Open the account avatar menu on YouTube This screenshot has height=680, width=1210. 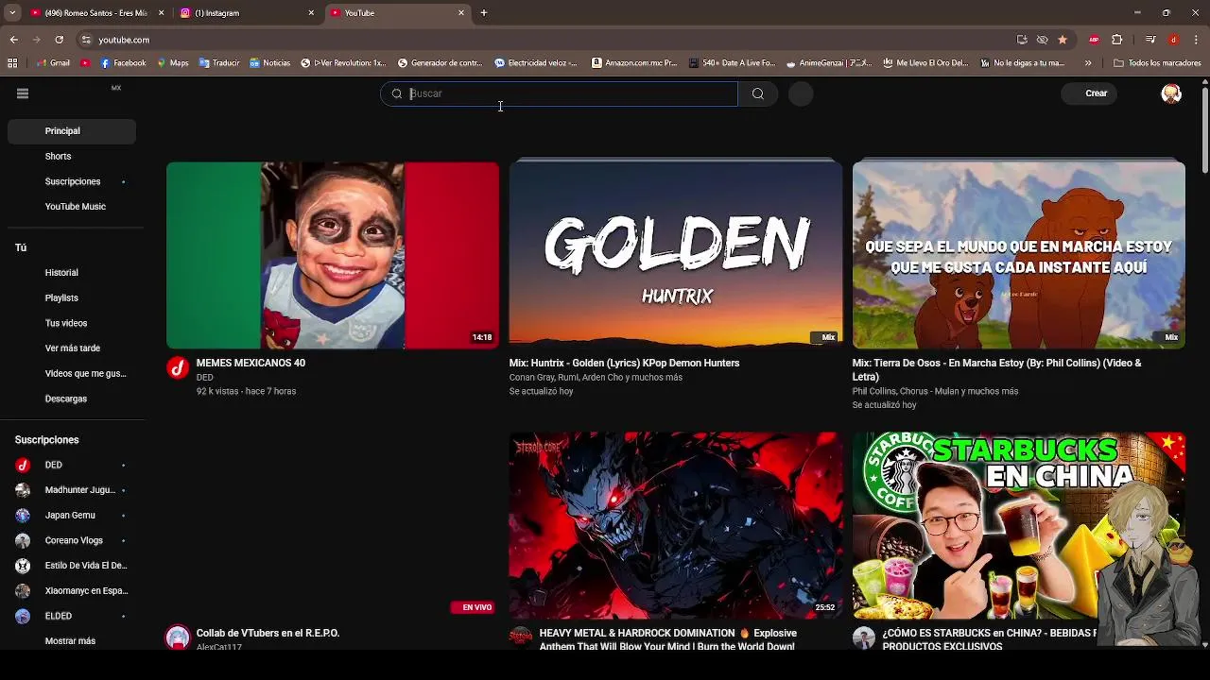click(1171, 93)
